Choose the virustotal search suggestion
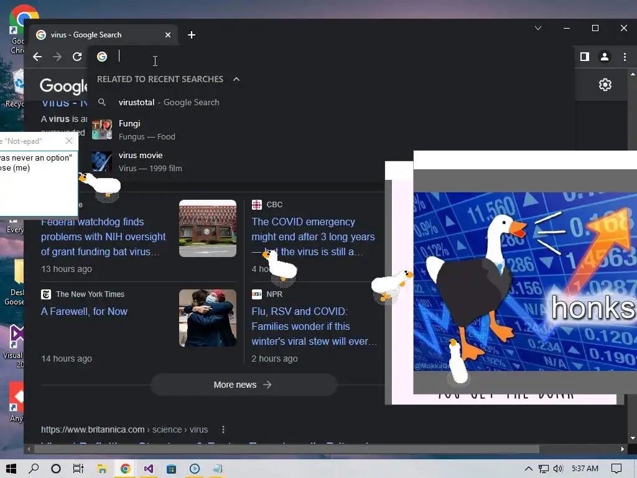This screenshot has width=637, height=478. coord(331,103)
